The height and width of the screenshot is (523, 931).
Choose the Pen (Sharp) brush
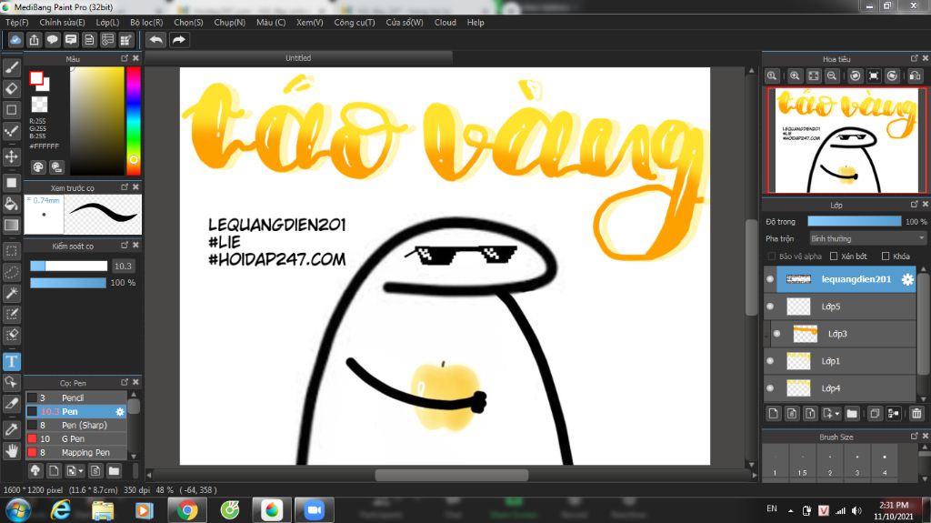(76, 425)
